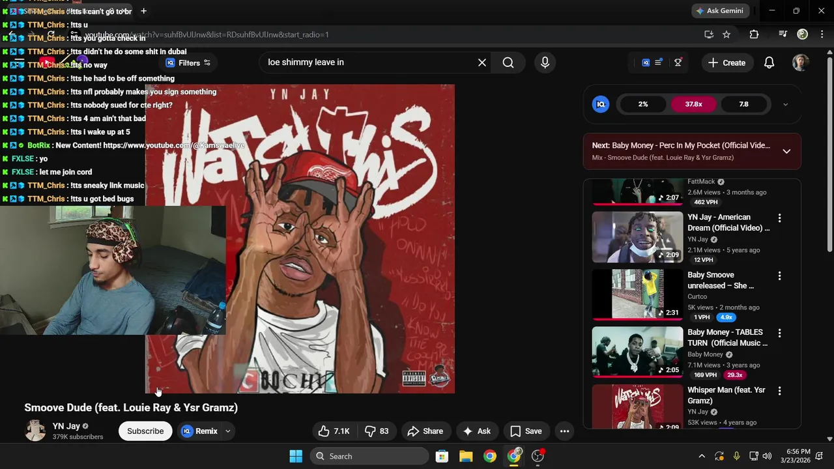The width and height of the screenshot is (834, 469).
Task: Click the Subscribe button
Action: 145,431
